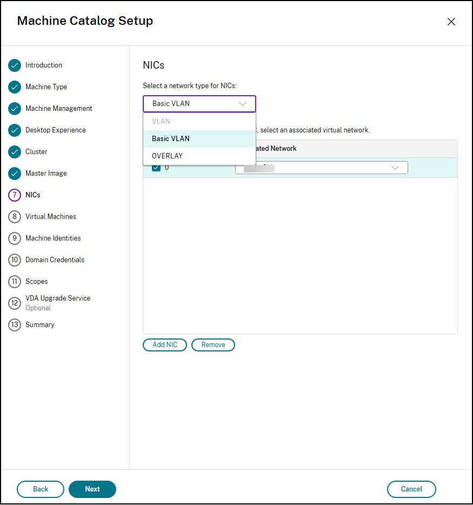
Task: Click the Machine Type checkmark icon
Action: pyautogui.click(x=14, y=87)
